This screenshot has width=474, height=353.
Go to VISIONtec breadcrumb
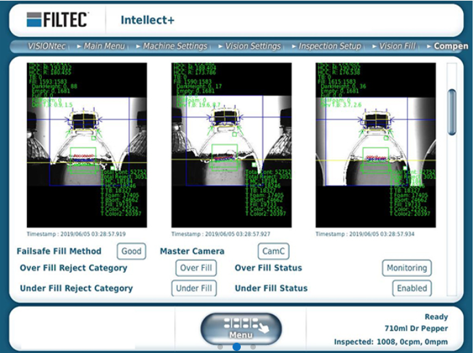click(47, 46)
